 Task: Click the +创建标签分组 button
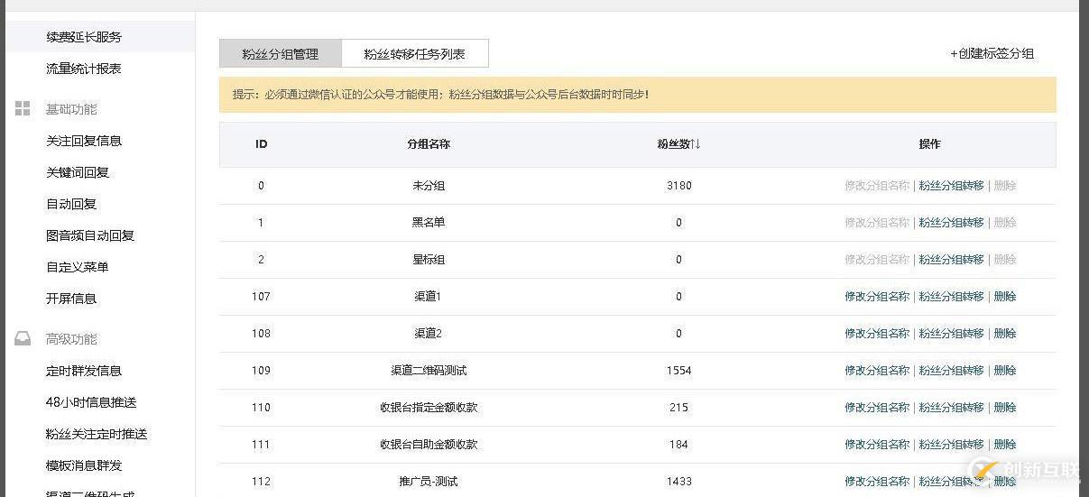click(992, 54)
